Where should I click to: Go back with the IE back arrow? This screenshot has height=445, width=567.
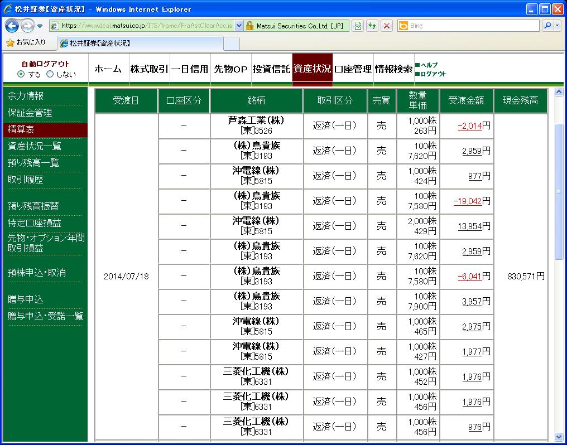(12, 26)
